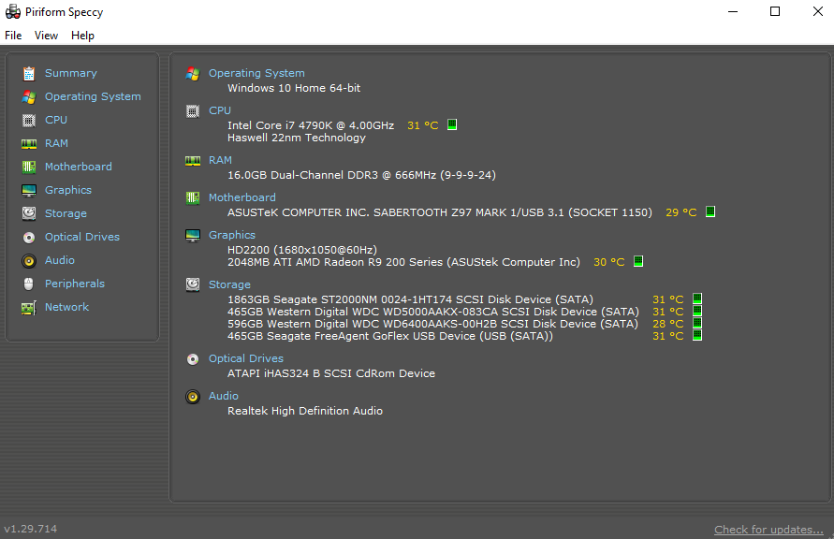Click Motherboard heading in summary pane

(x=242, y=197)
